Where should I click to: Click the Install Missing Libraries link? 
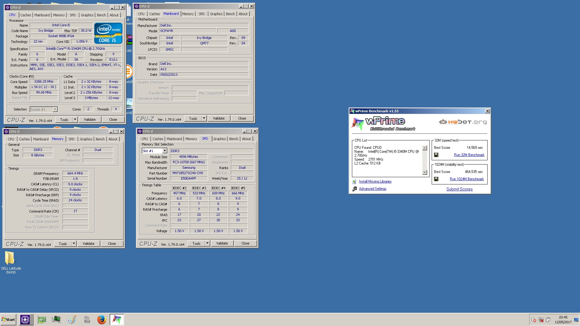[375, 181]
